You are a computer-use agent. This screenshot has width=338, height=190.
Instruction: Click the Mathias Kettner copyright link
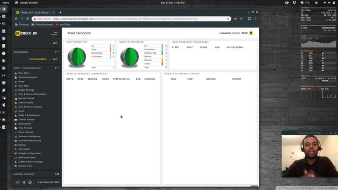coord(48,182)
